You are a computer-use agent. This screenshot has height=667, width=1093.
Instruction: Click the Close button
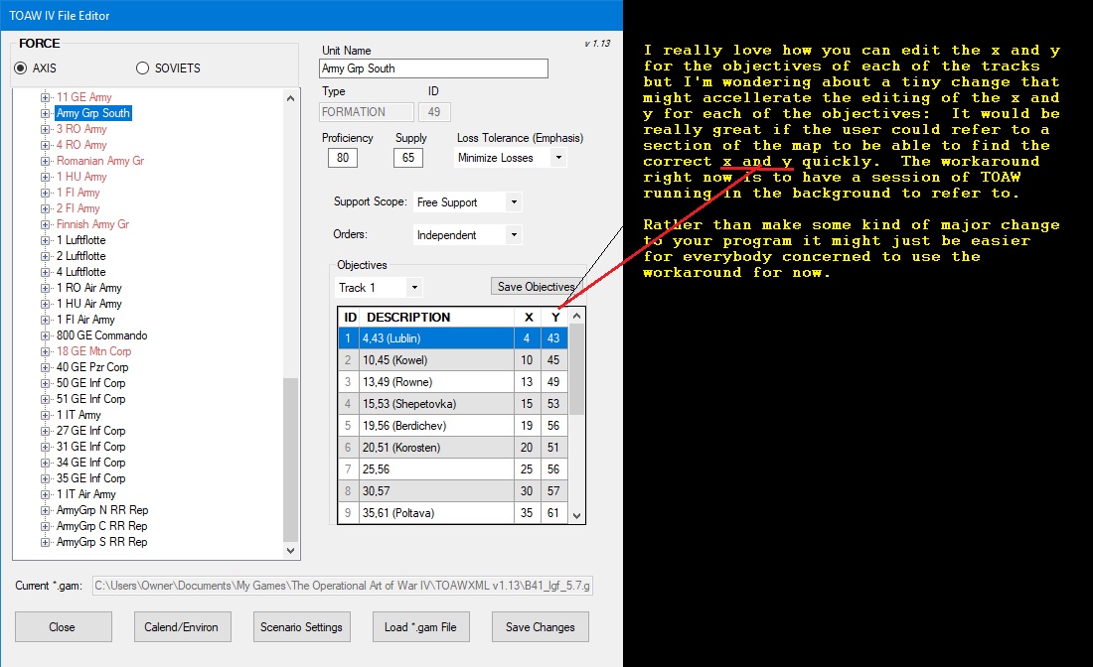click(x=63, y=626)
